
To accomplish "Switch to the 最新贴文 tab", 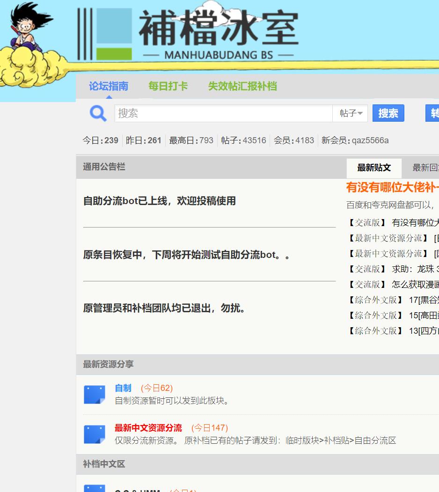I will click(x=374, y=168).
